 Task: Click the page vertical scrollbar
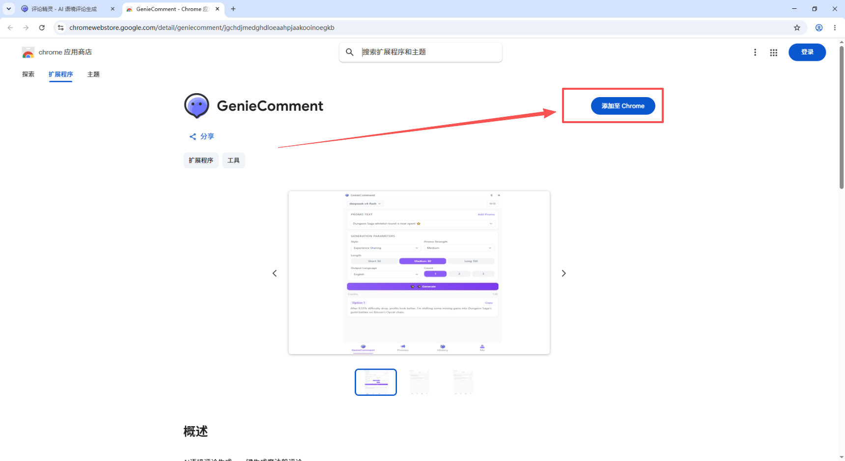[842, 118]
